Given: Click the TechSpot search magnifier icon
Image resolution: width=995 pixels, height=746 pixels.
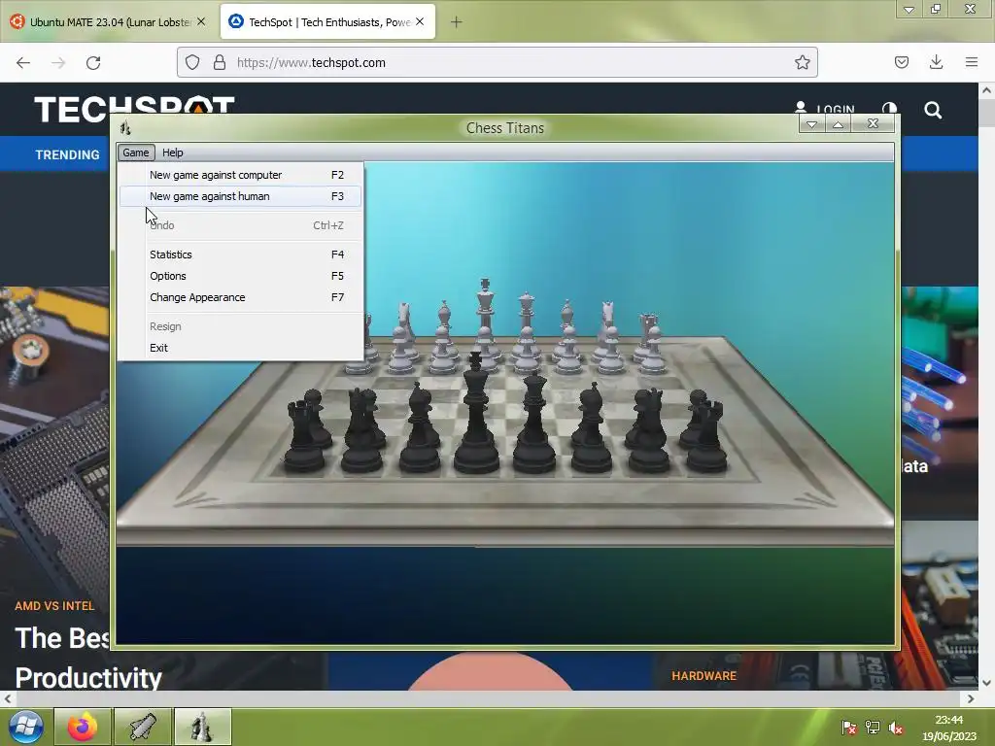Looking at the screenshot, I should (x=933, y=111).
